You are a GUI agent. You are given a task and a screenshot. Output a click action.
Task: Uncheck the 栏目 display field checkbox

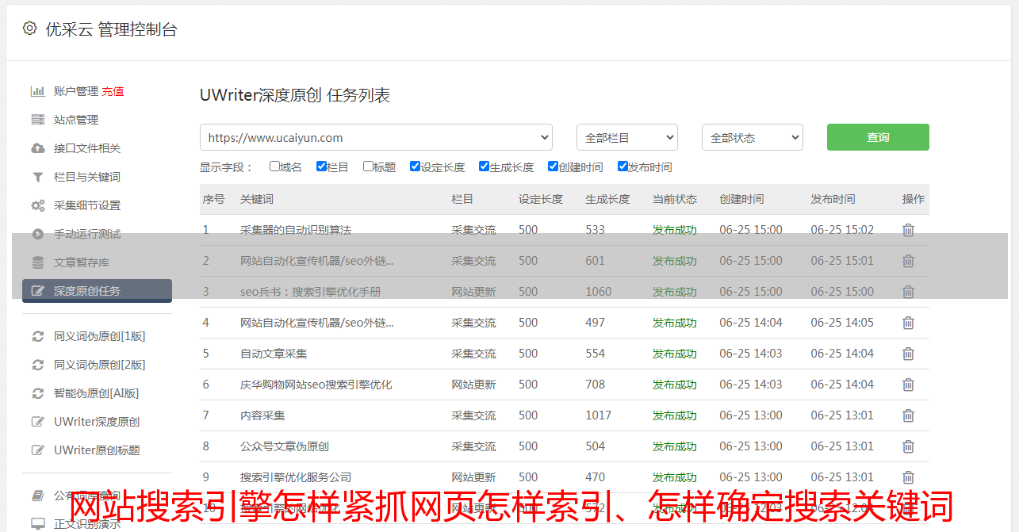pyautogui.click(x=321, y=166)
